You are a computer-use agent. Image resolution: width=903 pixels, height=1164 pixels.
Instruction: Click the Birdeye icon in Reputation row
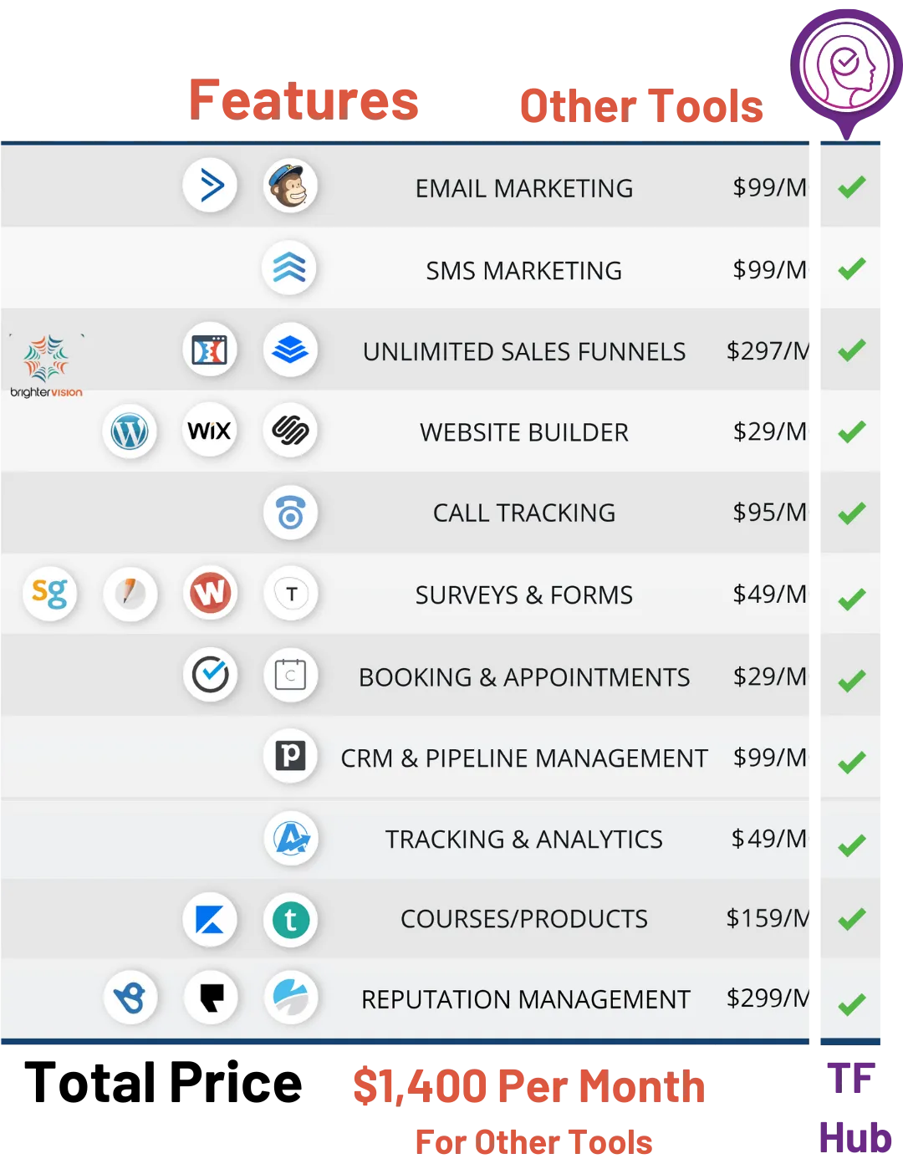tap(130, 997)
